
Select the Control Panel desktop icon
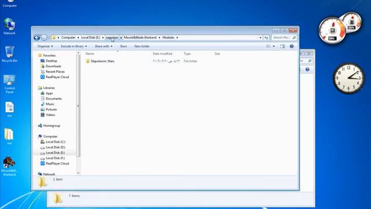coord(9,84)
